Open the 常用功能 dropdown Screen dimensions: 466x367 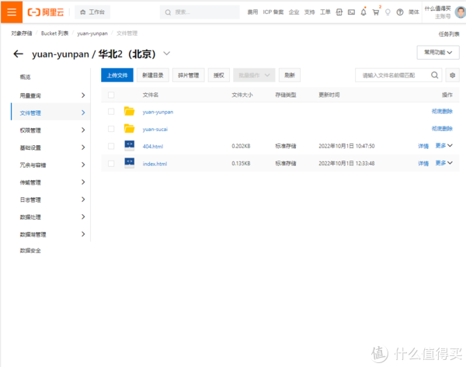[438, 53]
